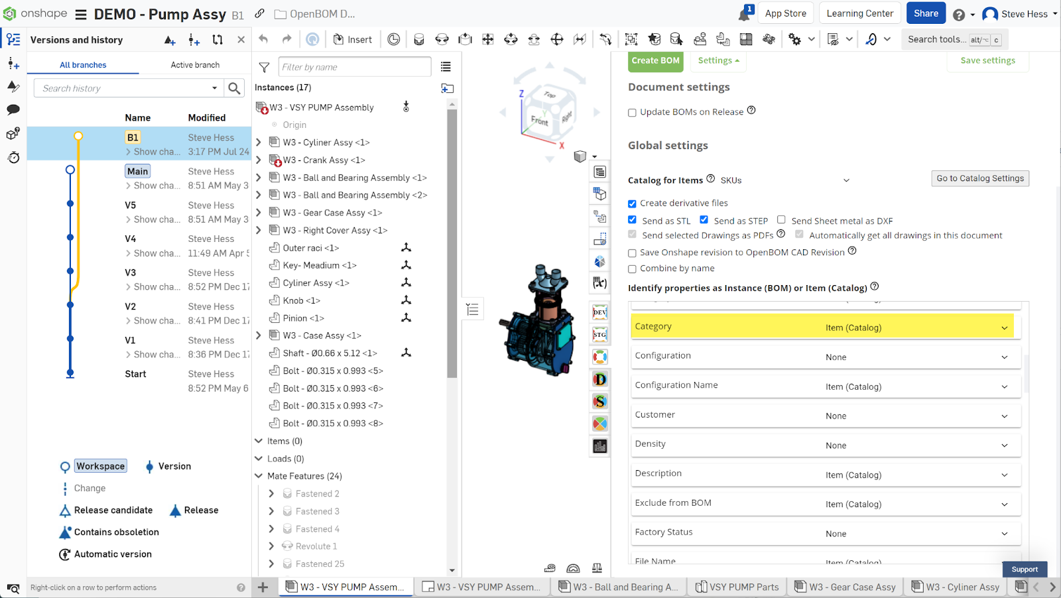
Task: Click the compare icon in Versions and history header
Action: click(x=218, y=40)
